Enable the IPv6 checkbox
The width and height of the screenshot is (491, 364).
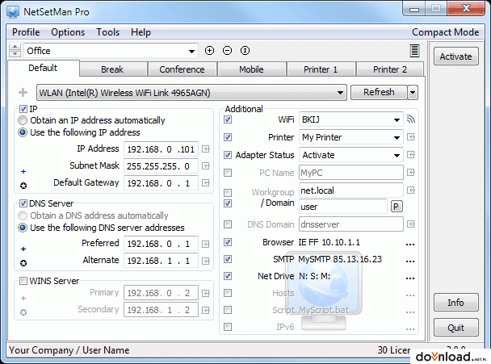tap(228, 327)
